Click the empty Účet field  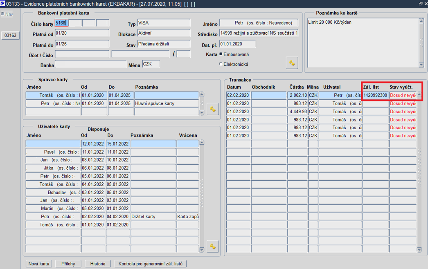82,54
